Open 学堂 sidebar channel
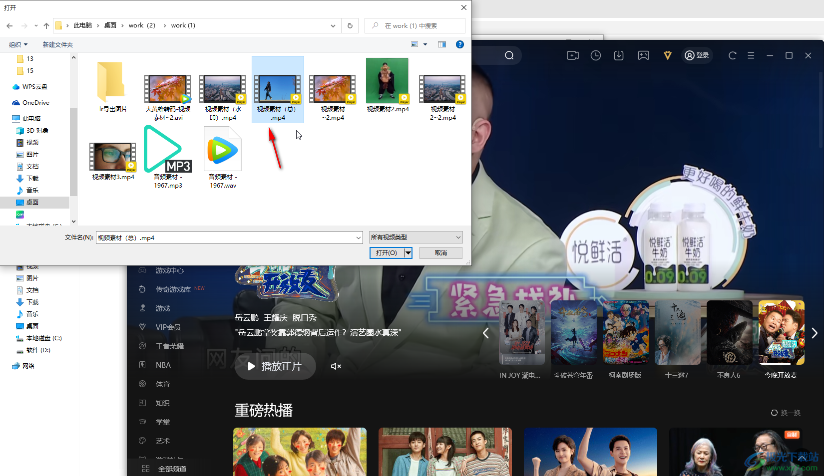This screenshot has height=476, width=824. (x=162, y=422)
